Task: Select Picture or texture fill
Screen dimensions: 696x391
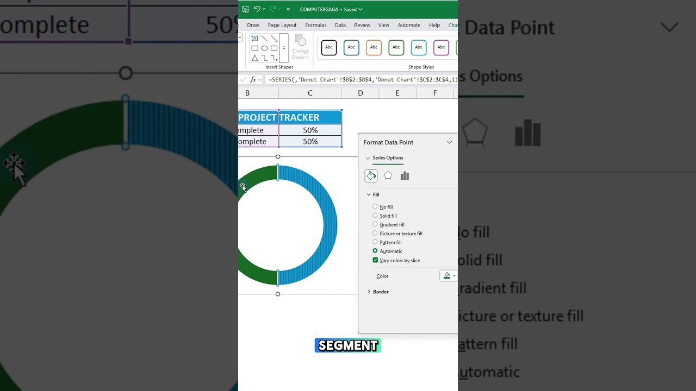Action: 375,234
